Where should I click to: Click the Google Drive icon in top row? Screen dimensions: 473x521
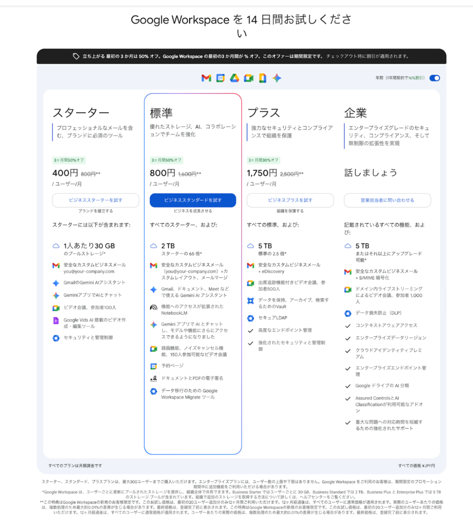[234, 78]
